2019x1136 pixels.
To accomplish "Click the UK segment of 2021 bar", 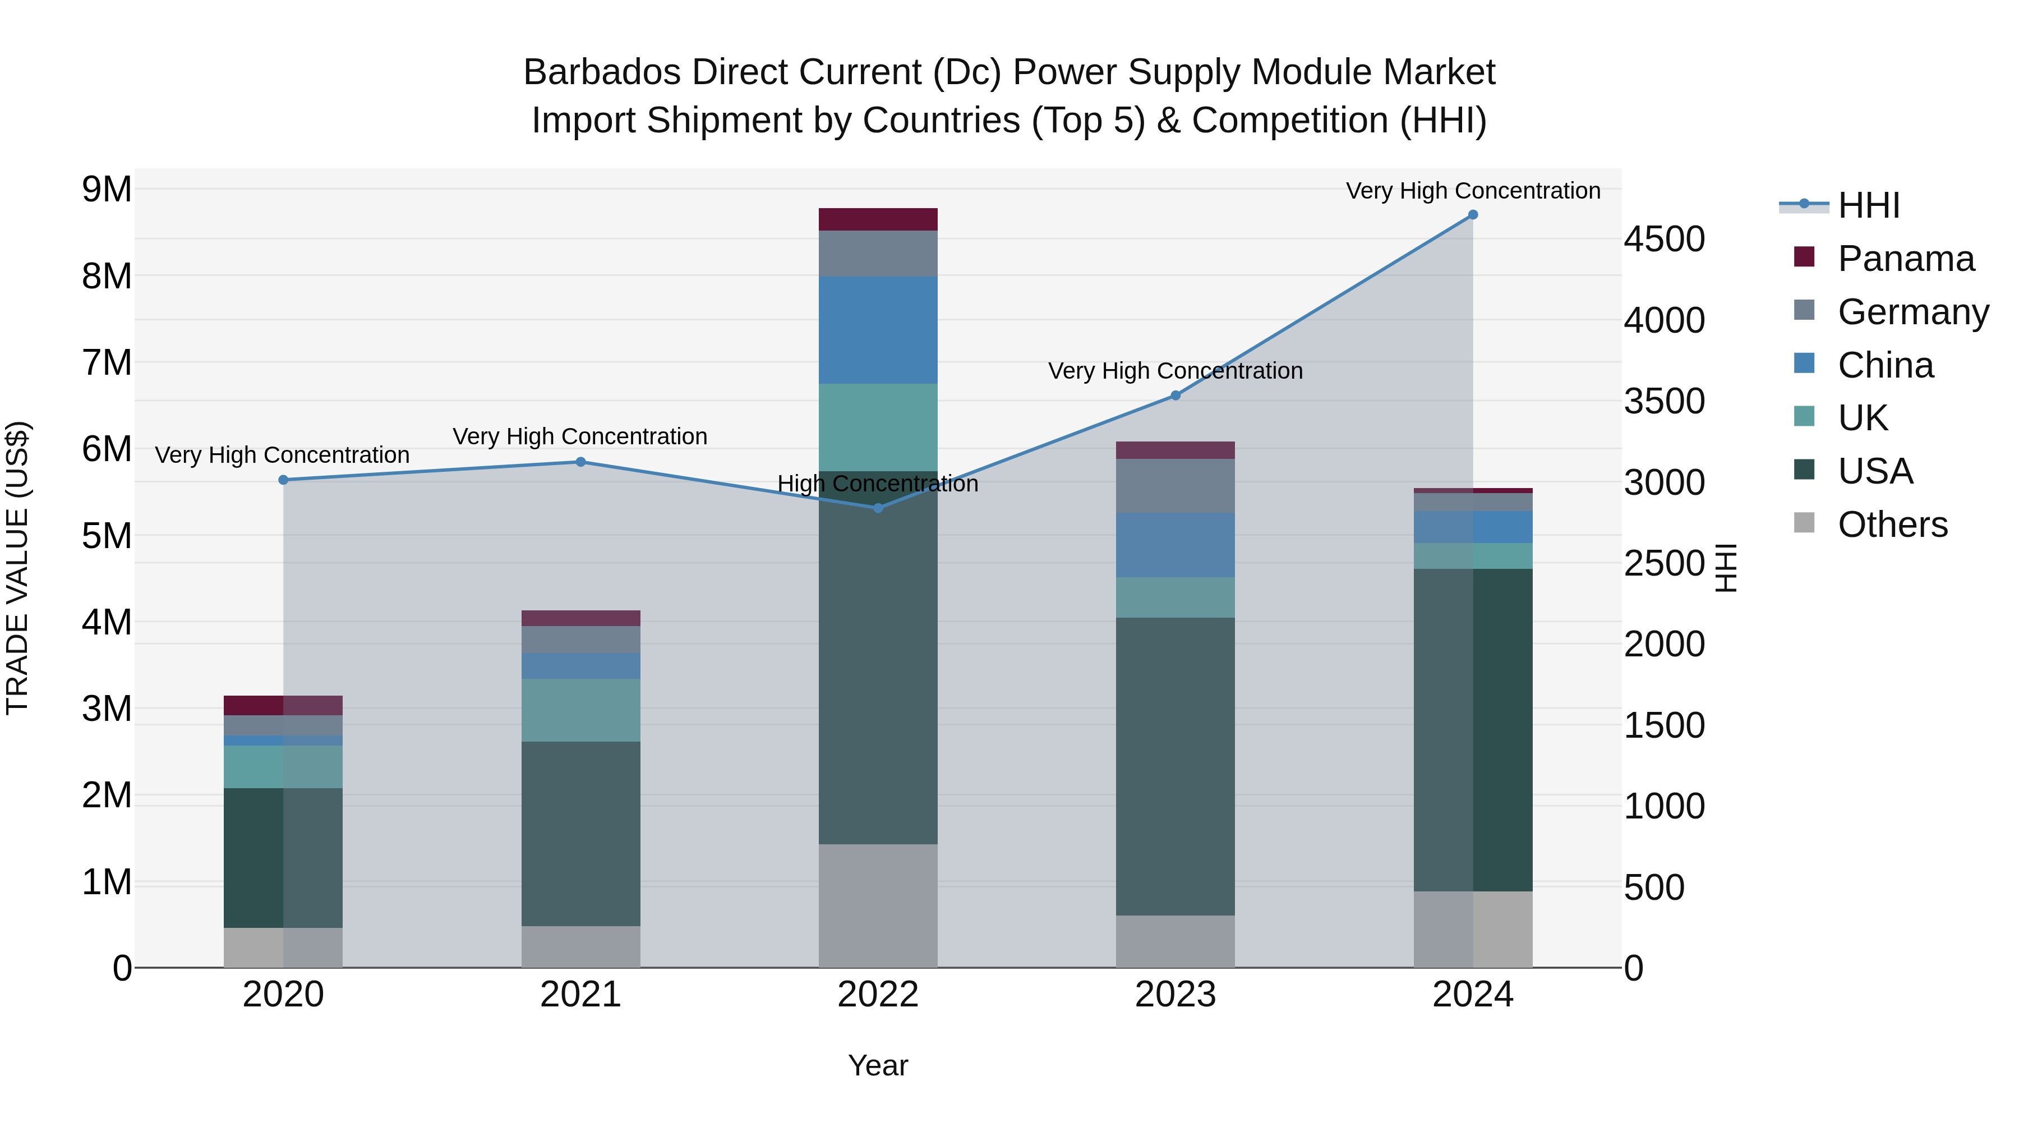I will click(x=581, y=710).
